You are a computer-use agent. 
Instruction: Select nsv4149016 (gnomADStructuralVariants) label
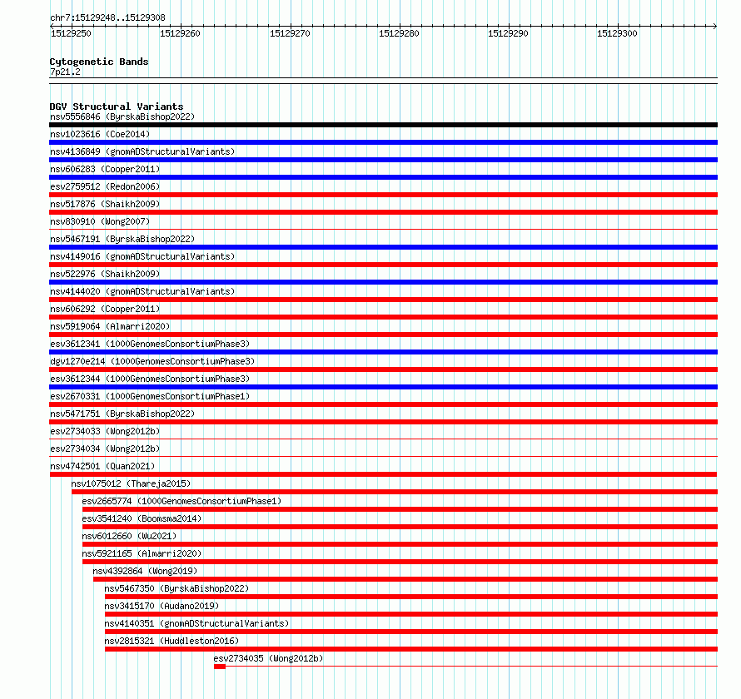click(x=142, y=256)
